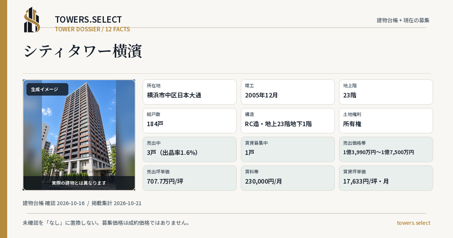Image resolution: width=453 pixels, height=238 pixels.
Task: Open the 賃貸坪単価 card showing 17,633円/坪・月
Action: click(x=386, y=178)
